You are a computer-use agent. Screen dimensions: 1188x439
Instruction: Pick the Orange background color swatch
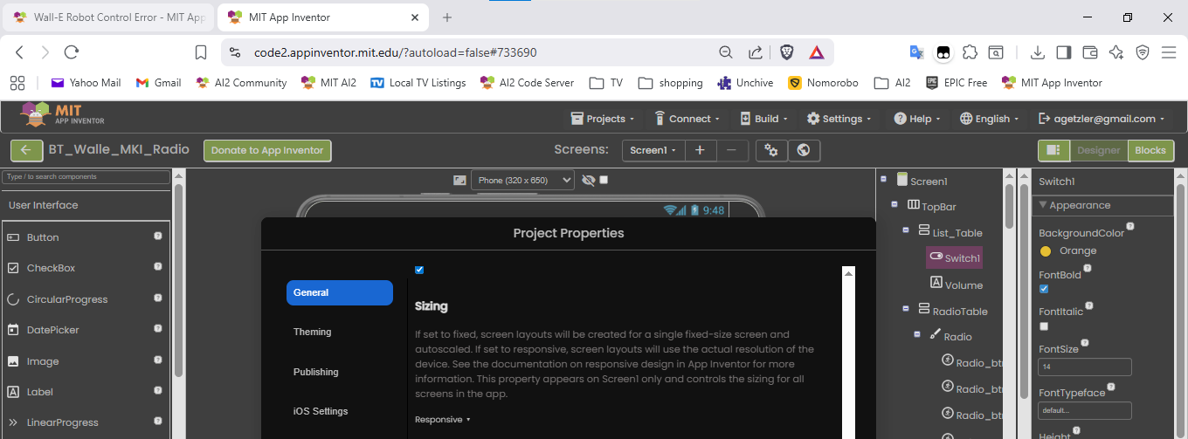point(1046,251)
